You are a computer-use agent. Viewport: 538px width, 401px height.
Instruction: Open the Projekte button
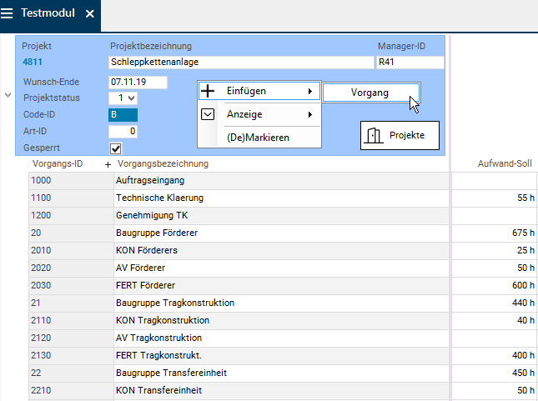pyautogui.click(x=400, y=135)
